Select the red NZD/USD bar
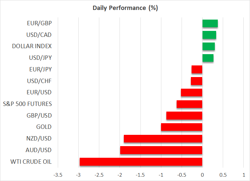This screenshot has width=250, height=181. coord(163,138)
